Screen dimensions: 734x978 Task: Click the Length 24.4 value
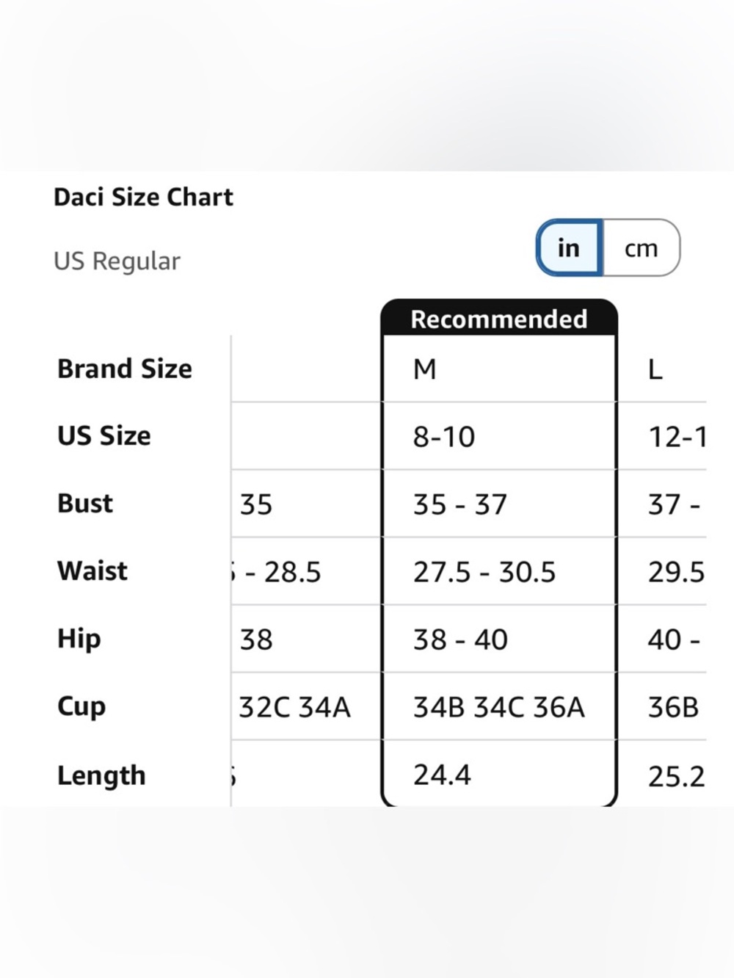[x=442, y=775]
